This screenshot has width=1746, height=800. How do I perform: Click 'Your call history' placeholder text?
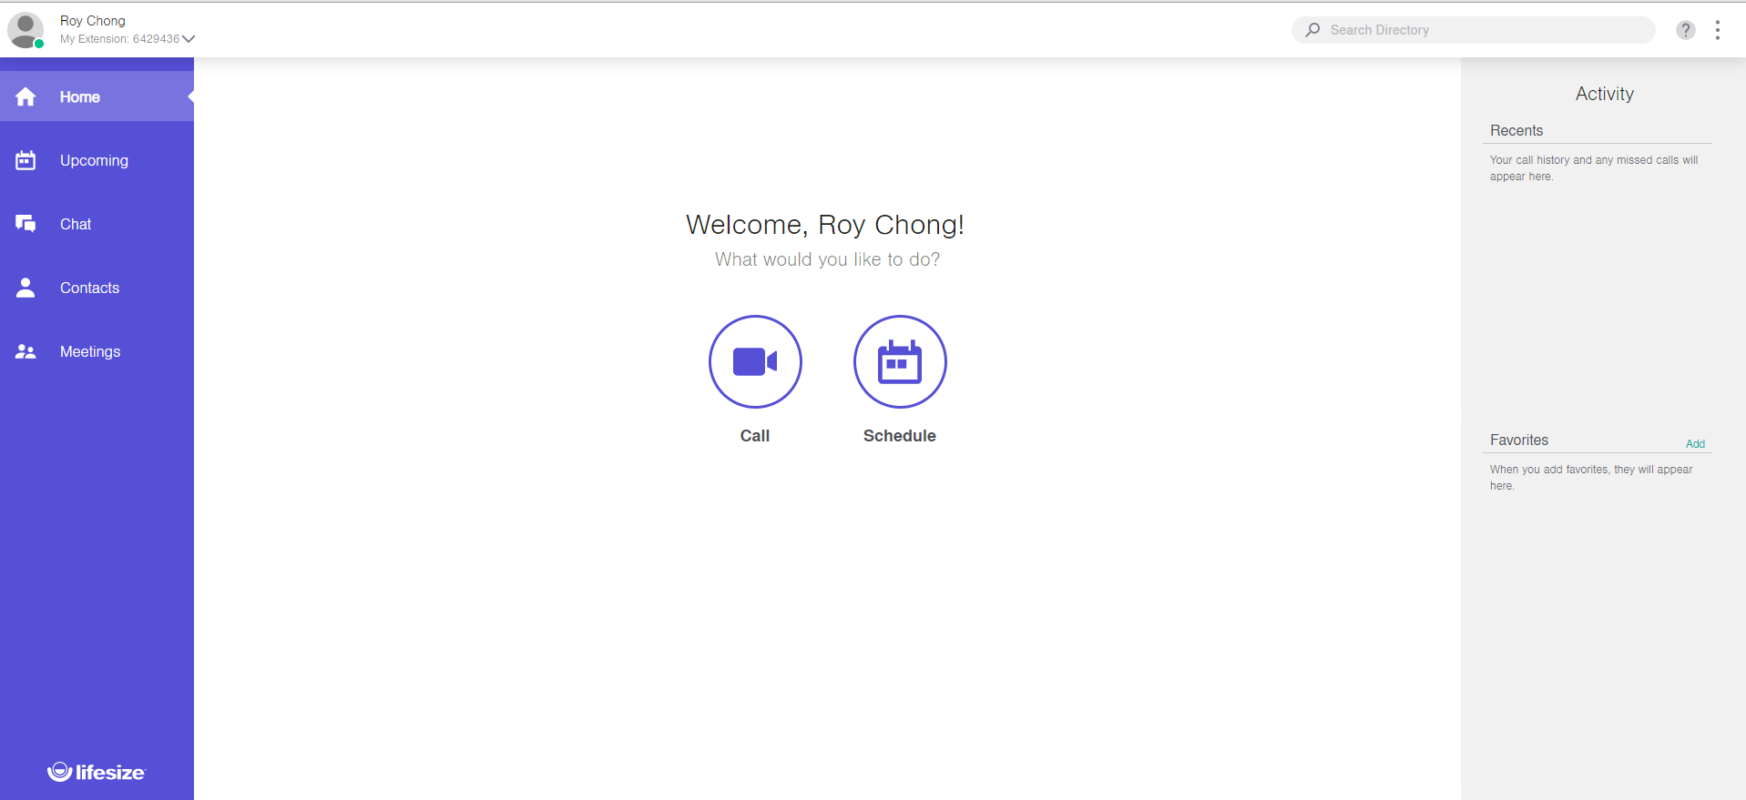(x=1594, y=168)
